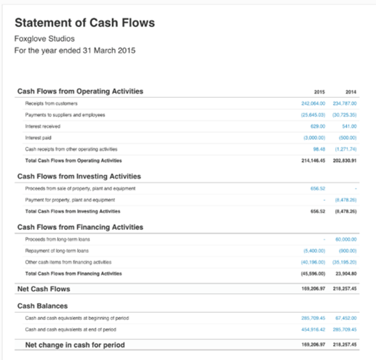Open 2014 beginning cash balance 67,452.00
This screenshot has height=360, width=376.
tap(346, 318)
